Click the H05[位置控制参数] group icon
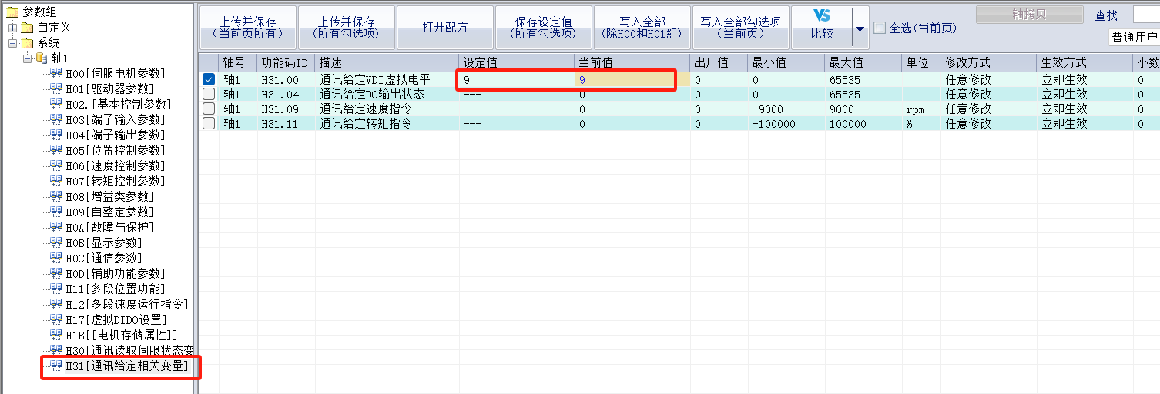This screenshot has width=1160, height=394. 55,150
